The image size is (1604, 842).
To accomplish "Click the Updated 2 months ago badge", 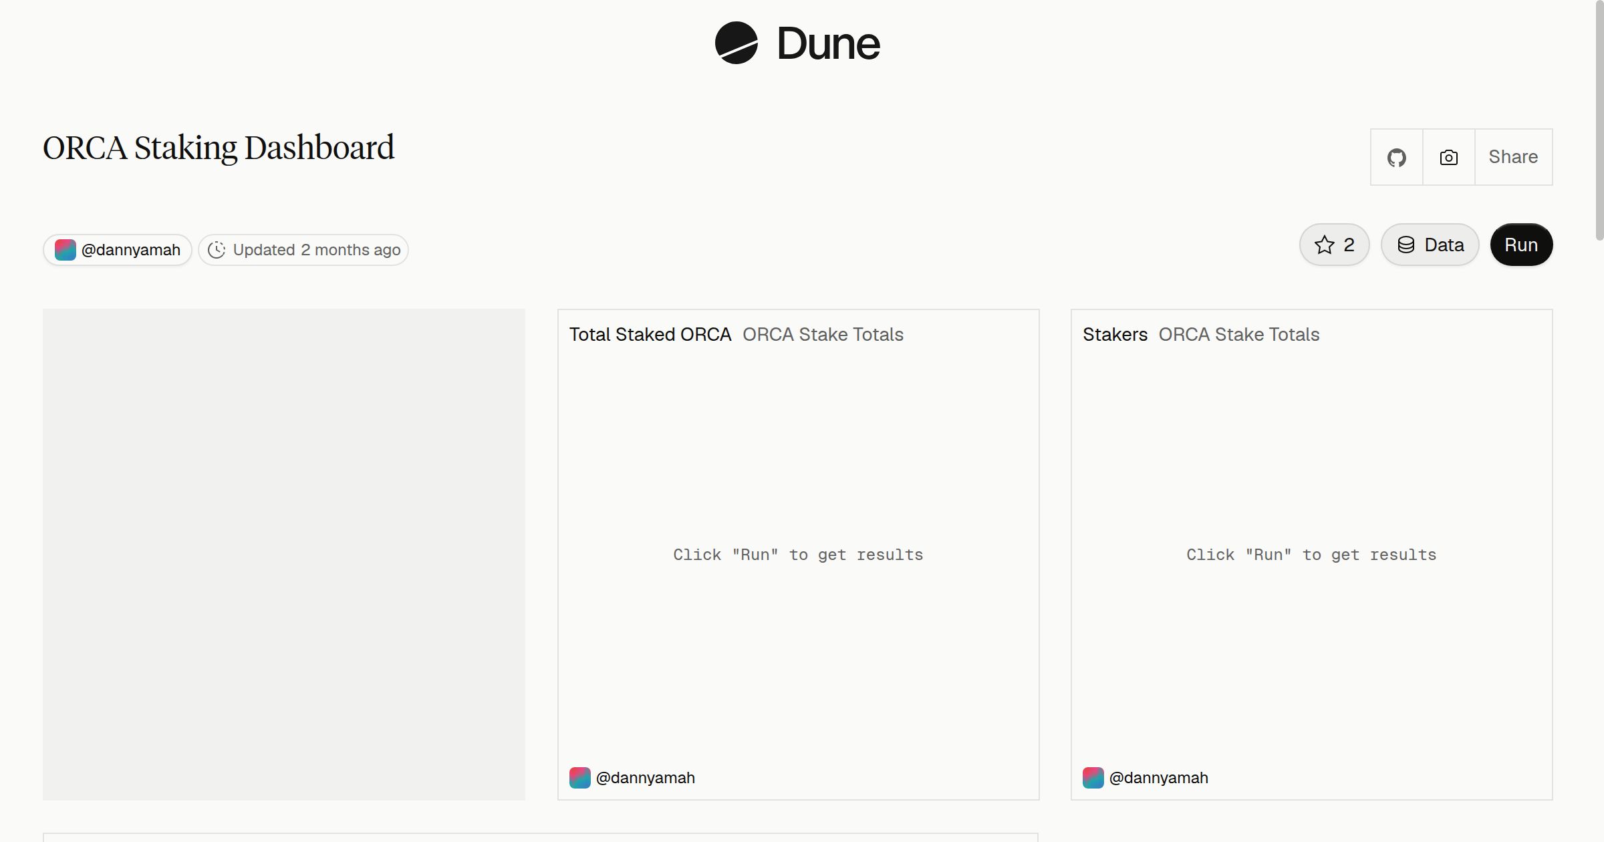I will click(x=303, y=250).
